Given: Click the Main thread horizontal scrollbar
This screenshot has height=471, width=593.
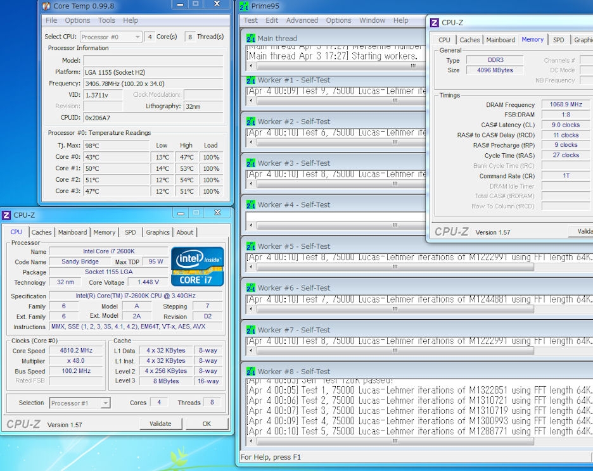Looking at the screenshot, I should [x=335, y=66].
